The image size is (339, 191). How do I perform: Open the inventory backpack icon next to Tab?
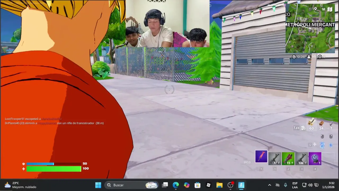click(x=303, y=128)
